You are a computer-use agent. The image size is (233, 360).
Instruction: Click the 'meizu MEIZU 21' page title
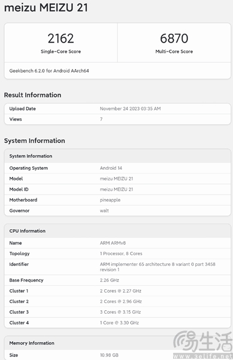click(x=46, y=8)
